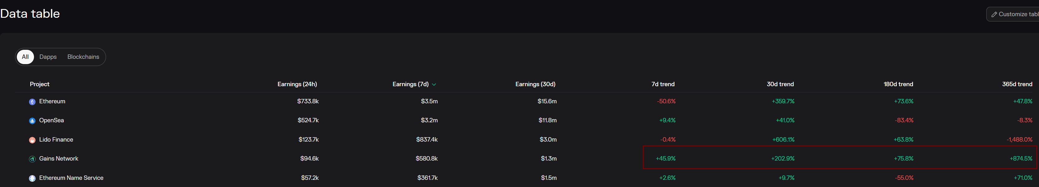Click the Gains Network logo icon
Viewport: 1039px width, 187px height.
tap(32, 159)
